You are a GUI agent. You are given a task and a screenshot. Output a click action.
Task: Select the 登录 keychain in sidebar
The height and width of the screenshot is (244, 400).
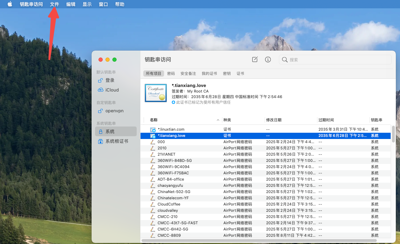click(110, 80)
